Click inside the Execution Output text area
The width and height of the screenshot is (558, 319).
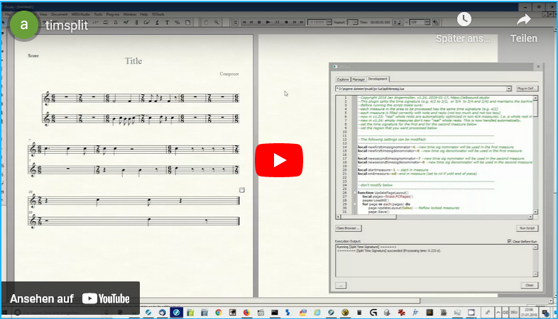pyautogui.click(x=433, y=262)
